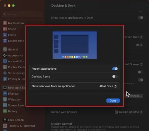
Task: Click the Mission Control heading text
Action: [x=61, y=124]
